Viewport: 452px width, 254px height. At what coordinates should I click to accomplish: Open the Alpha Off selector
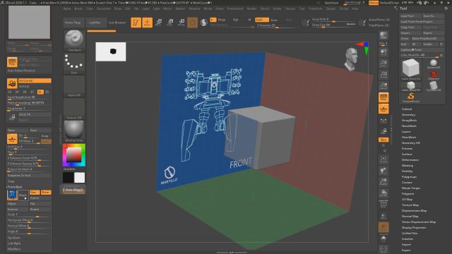pos(74,86)
